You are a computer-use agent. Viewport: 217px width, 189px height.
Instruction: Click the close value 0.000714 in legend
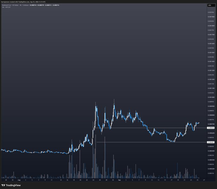pos(56,5)
